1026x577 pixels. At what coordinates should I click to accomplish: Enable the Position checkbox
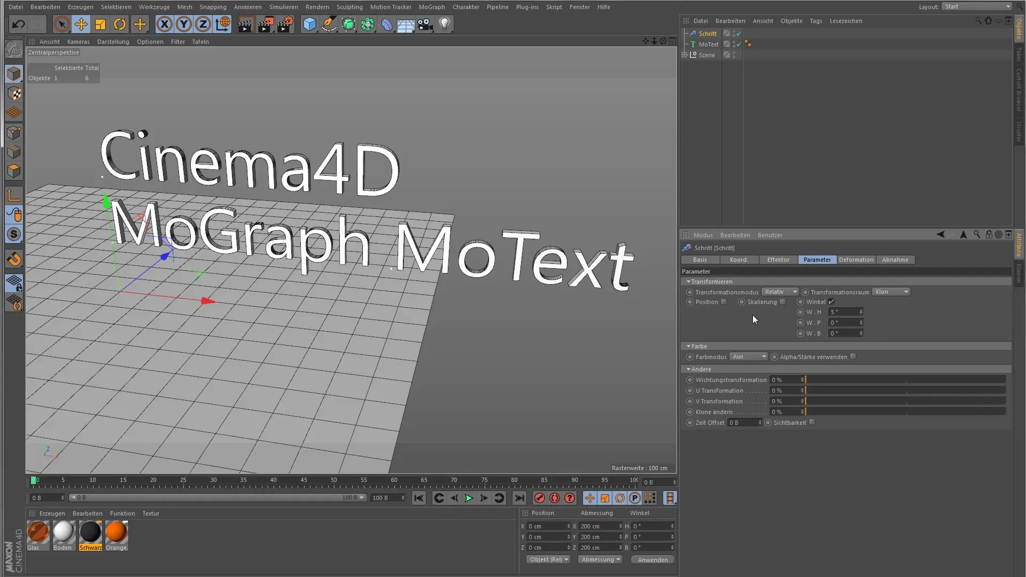tap(724, 302)
